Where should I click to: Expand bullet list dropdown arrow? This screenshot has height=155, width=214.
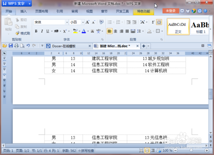(x=114, y=22)
